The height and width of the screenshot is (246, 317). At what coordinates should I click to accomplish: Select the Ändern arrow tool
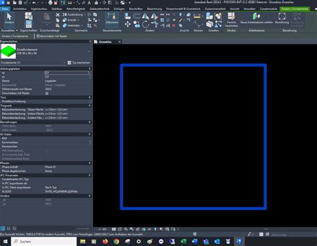point(9,18)
